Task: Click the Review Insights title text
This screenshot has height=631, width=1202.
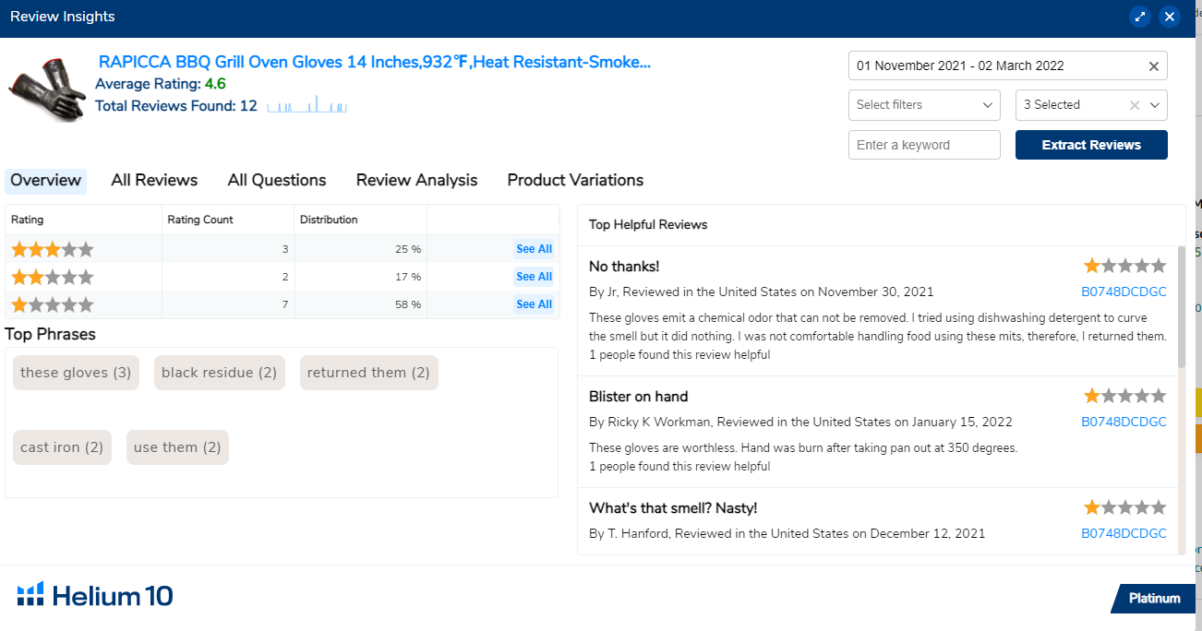Action: pos(63,17)
